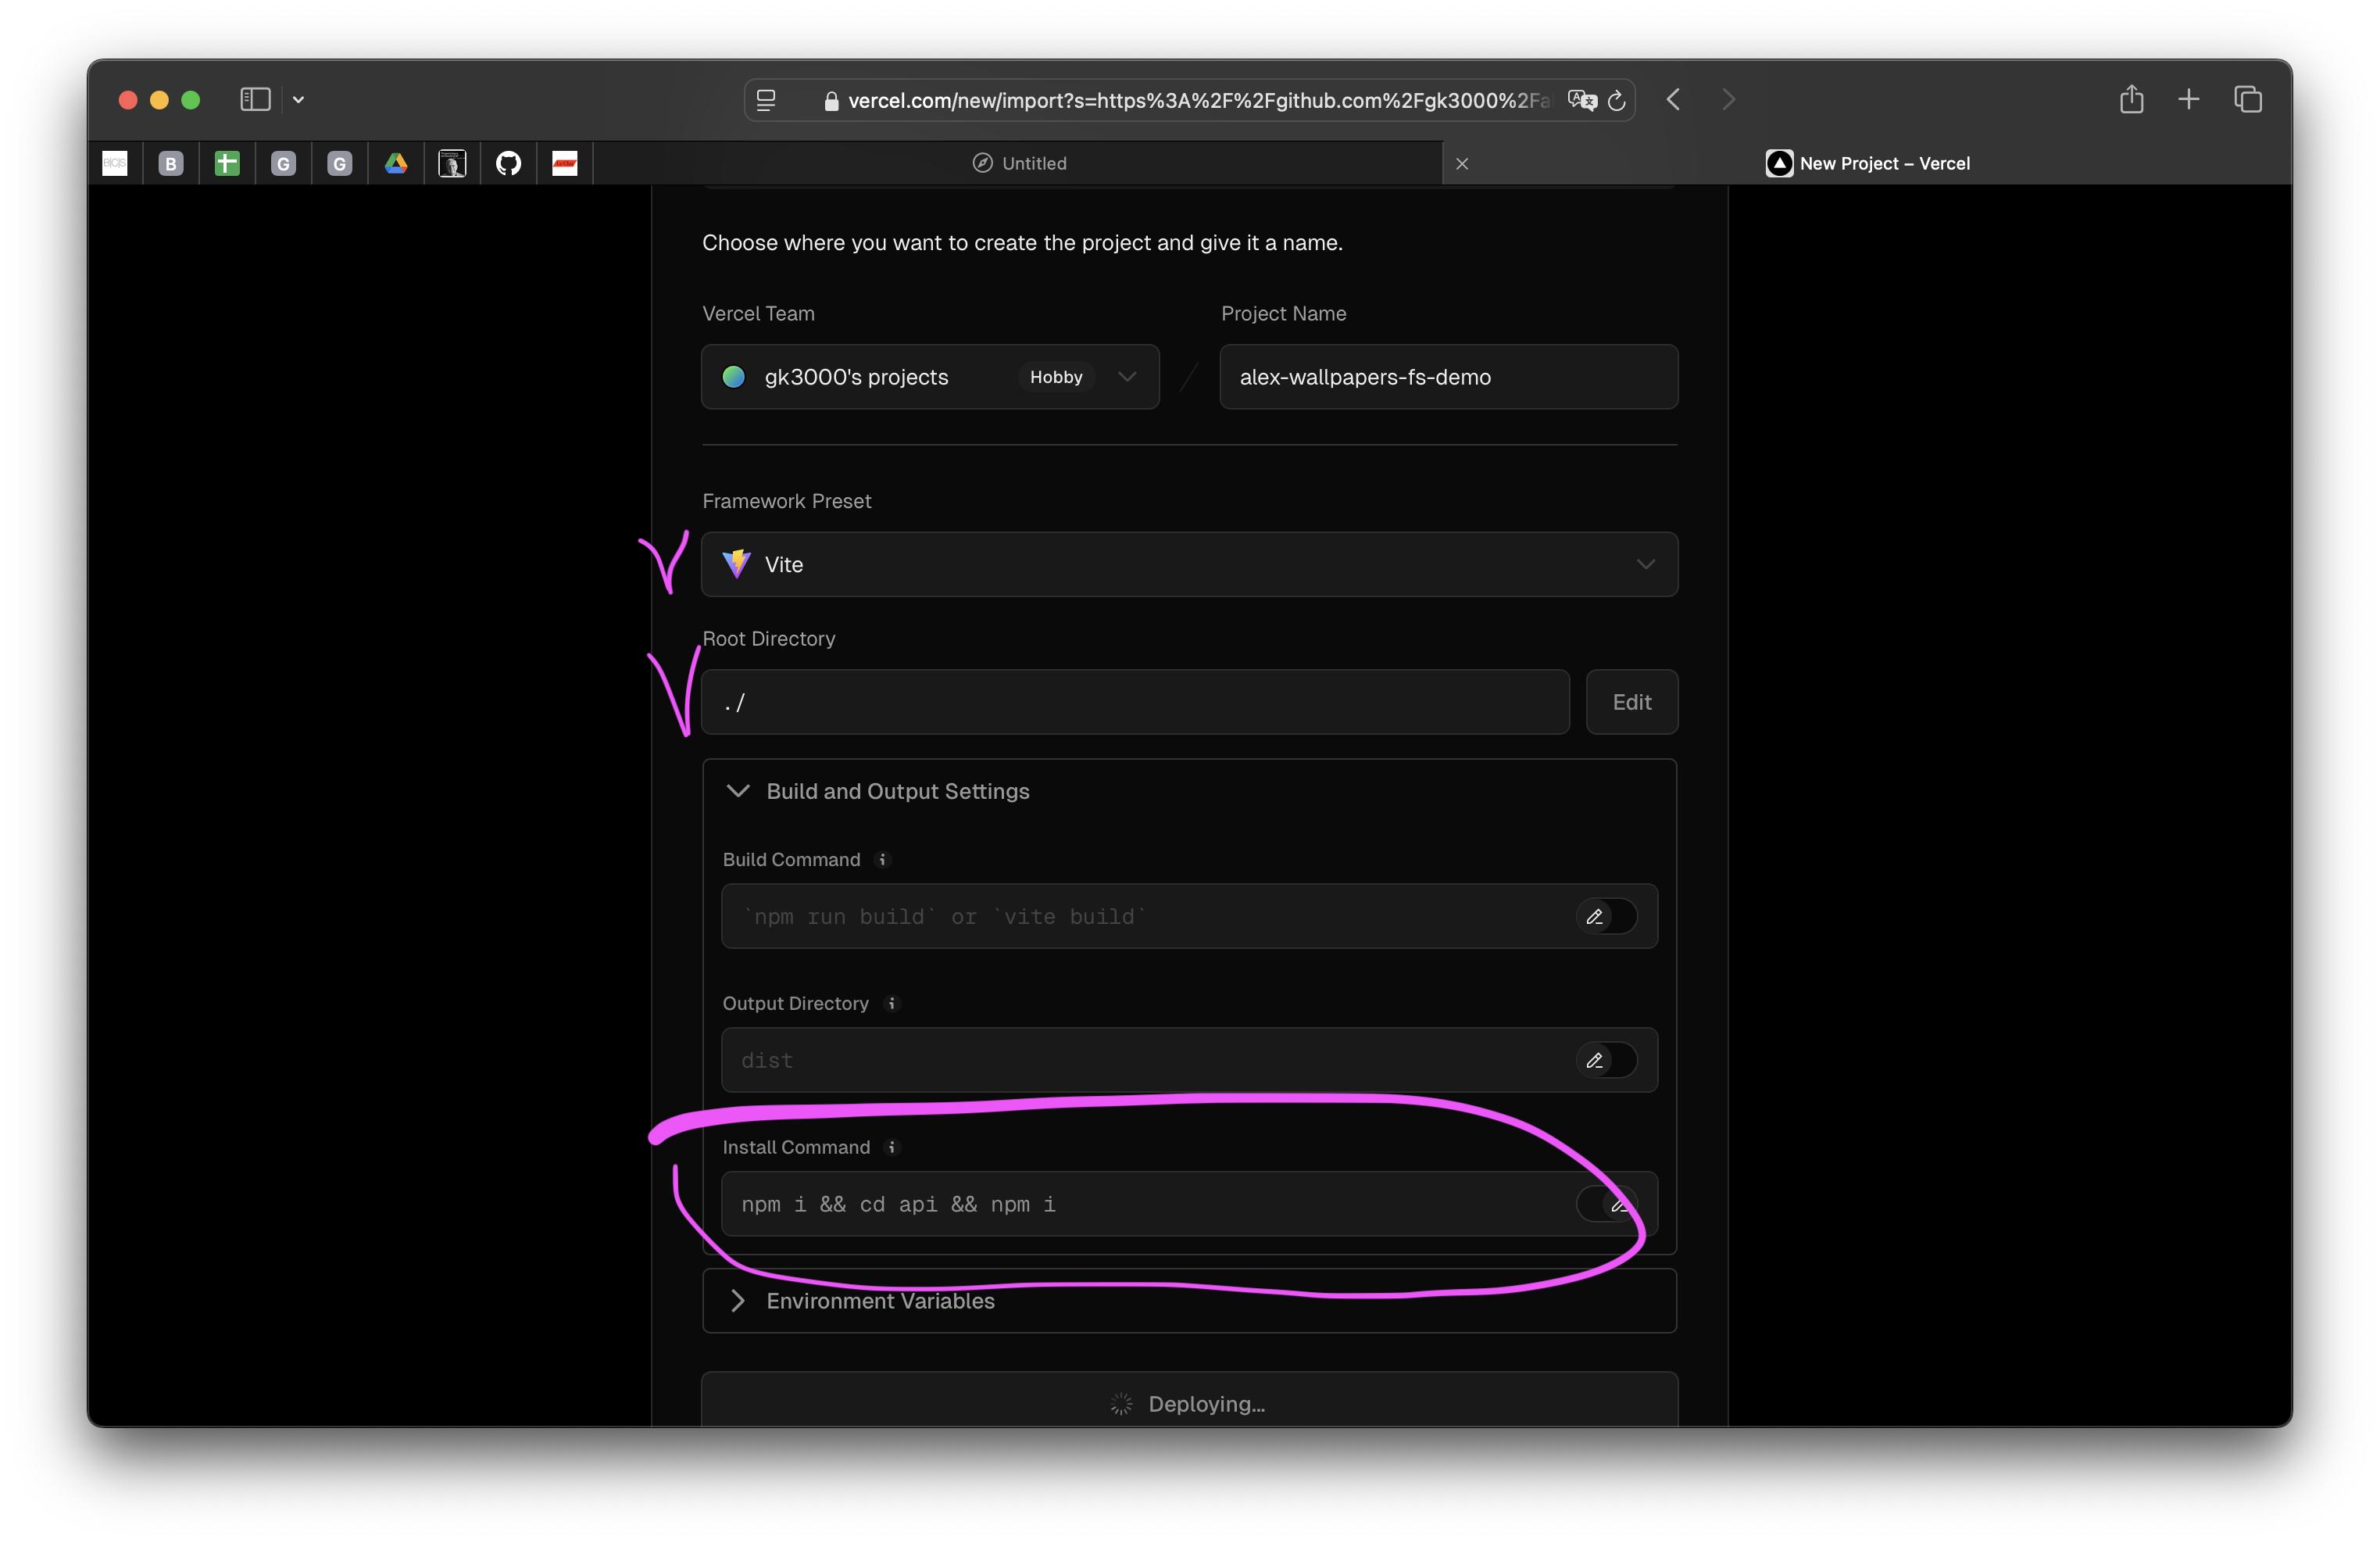Image resolution: width=2380 pixels, height=1543 pixels.
Task: Toggle Build Command override switch
Action: coord(1606,915)
